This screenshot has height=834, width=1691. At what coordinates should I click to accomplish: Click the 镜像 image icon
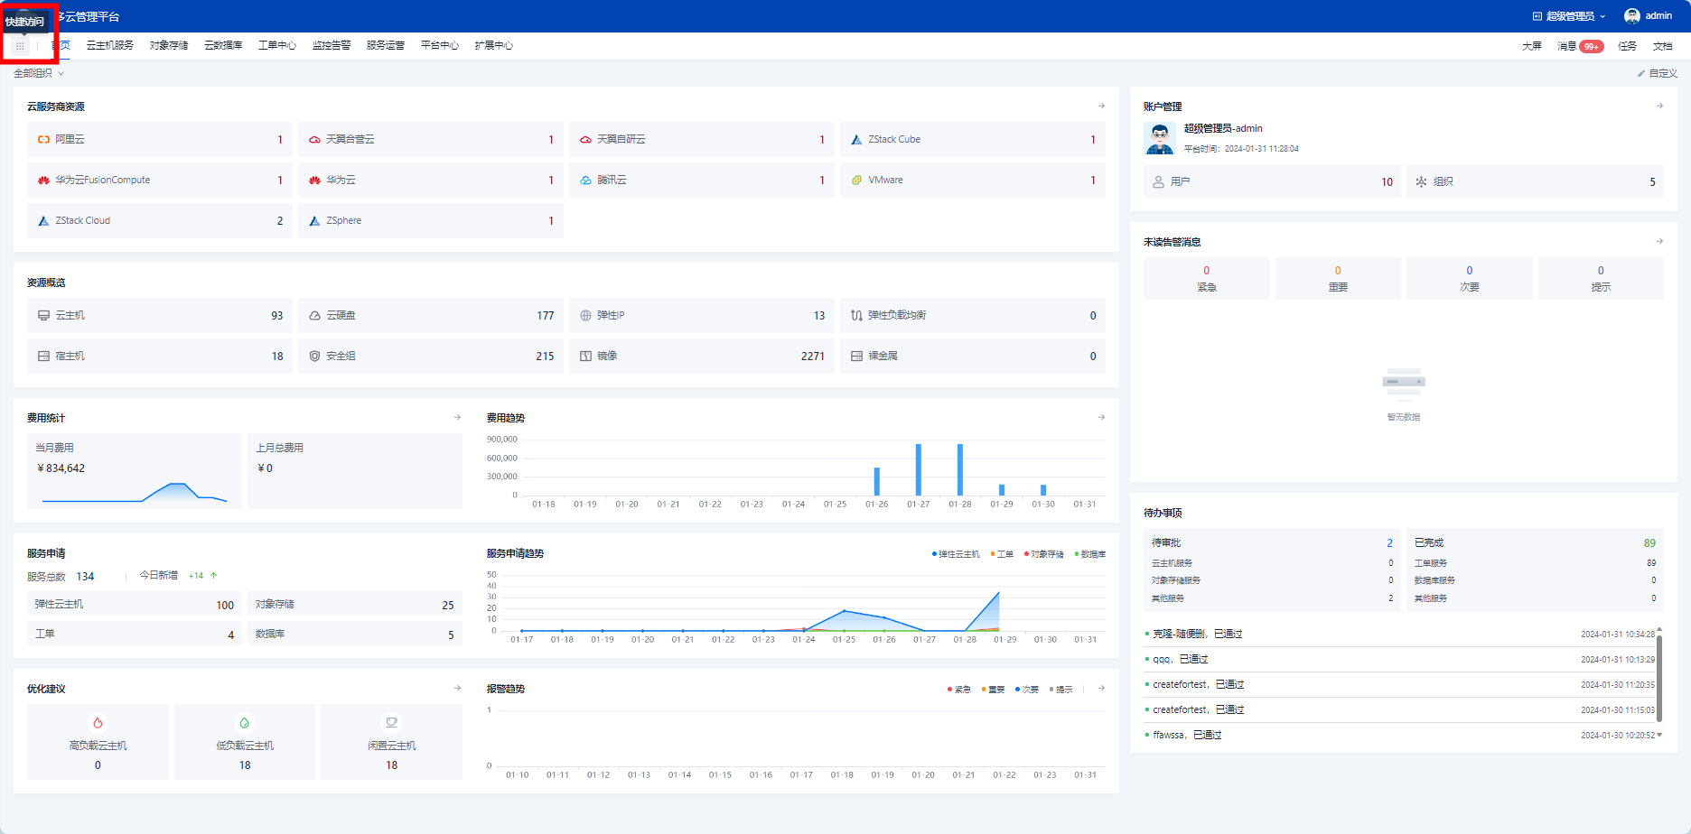tap(585, 357)
